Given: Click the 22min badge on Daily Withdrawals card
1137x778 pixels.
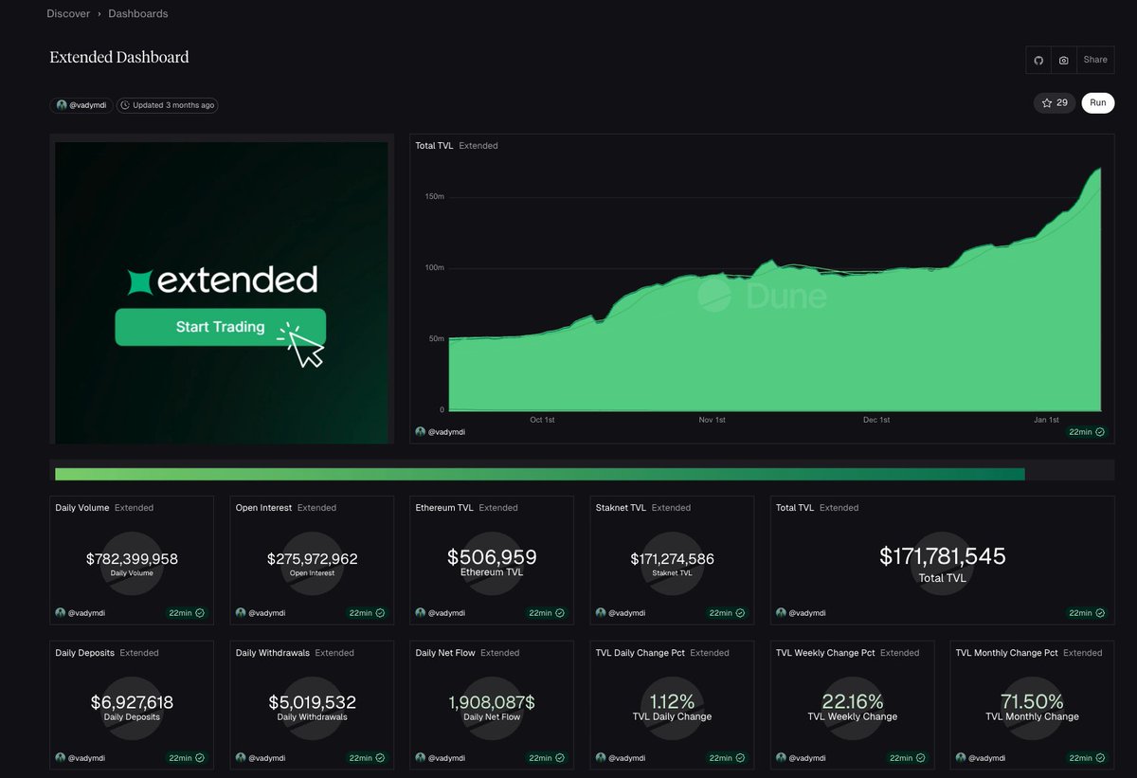Looking at the screenshot, I should pos(367,758).
